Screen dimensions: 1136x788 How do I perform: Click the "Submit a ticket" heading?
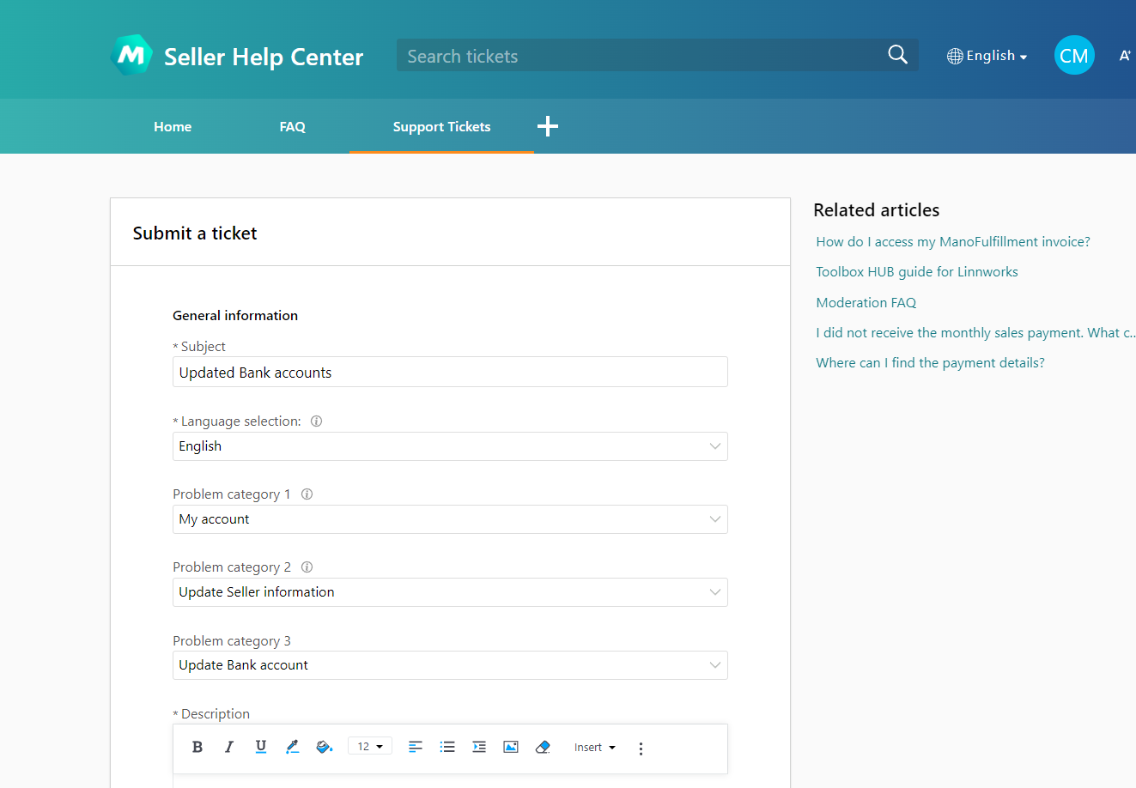pyautogui.click(x=195, y=233)
